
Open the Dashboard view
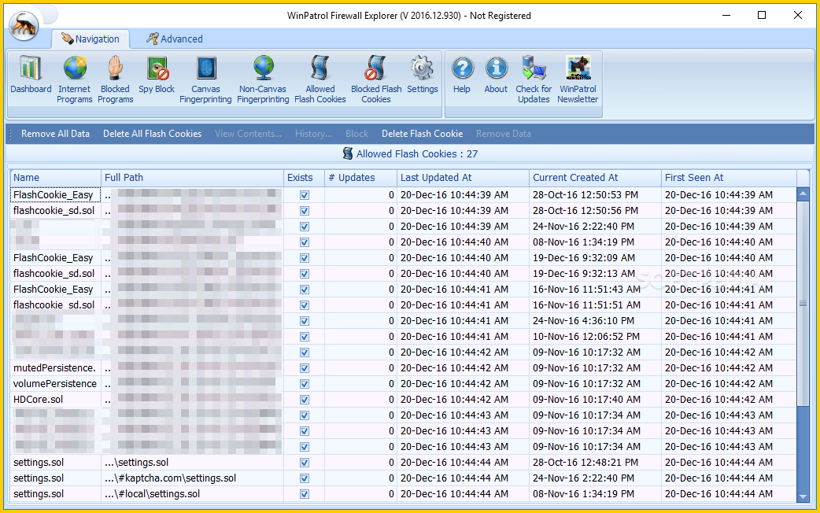click(31, 76)
